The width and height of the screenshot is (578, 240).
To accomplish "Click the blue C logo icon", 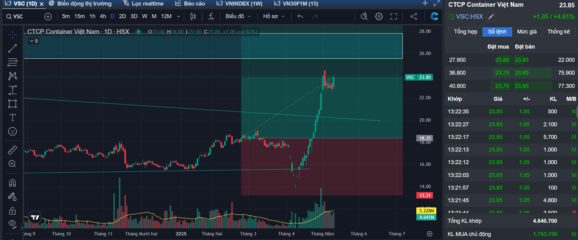I will coord(435,16).
